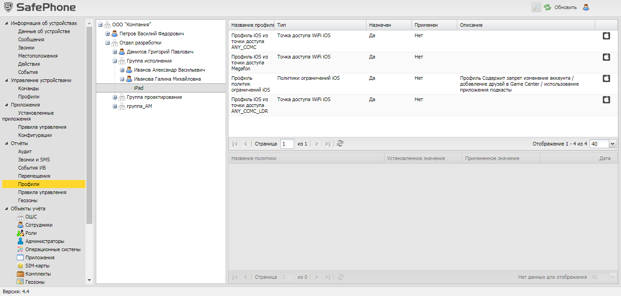The width and height of the screenshot is (621, 296).
Task: Expand the Петров Василий Федорович tree node
Action: [x=108, y=34]
